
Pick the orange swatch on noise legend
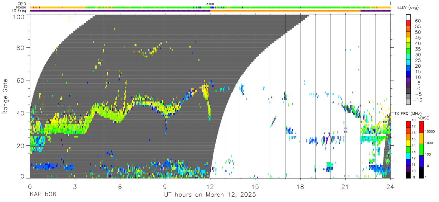tap(421, 138)
